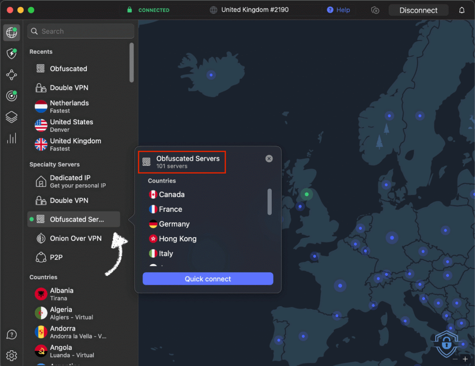Open the stacked layers sidebar icon
This screenshot has width=475, height=366.
pyautogui.click(x=12, y=117)
